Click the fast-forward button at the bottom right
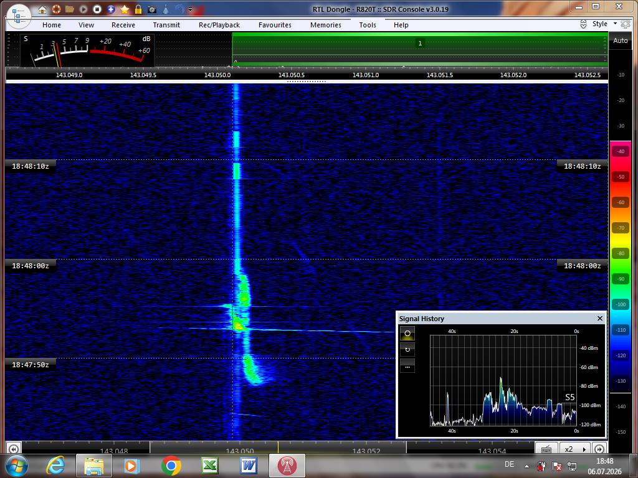Image resolution: width=638 pixels, height=478 pixels. pos(599,449)
